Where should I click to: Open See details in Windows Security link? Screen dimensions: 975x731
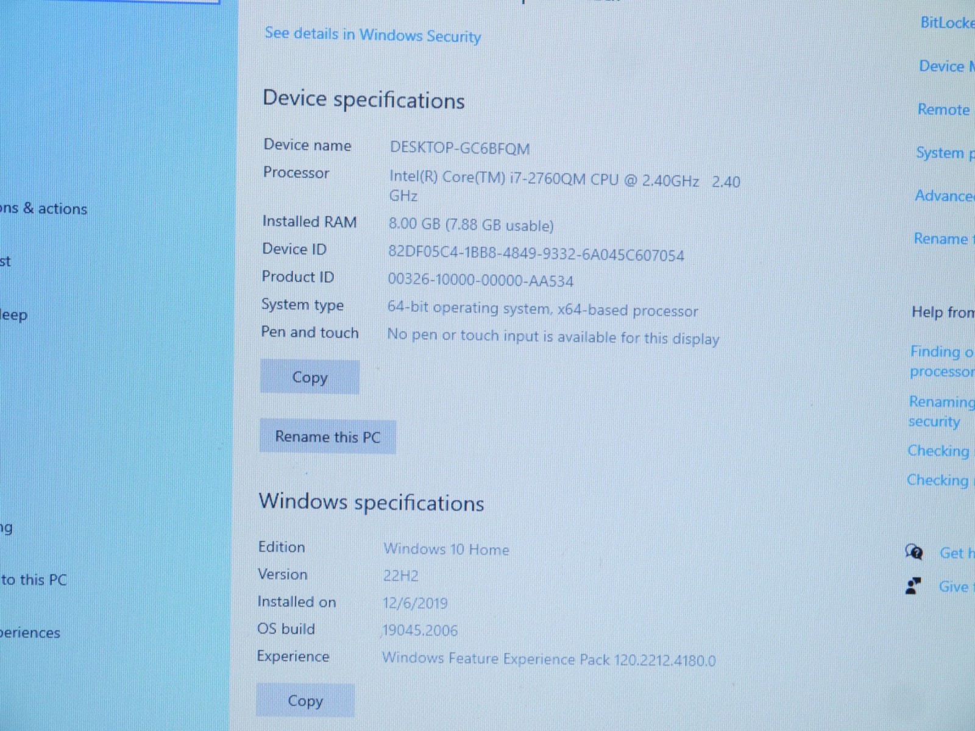pyautogui.click(x=373, y=35)
